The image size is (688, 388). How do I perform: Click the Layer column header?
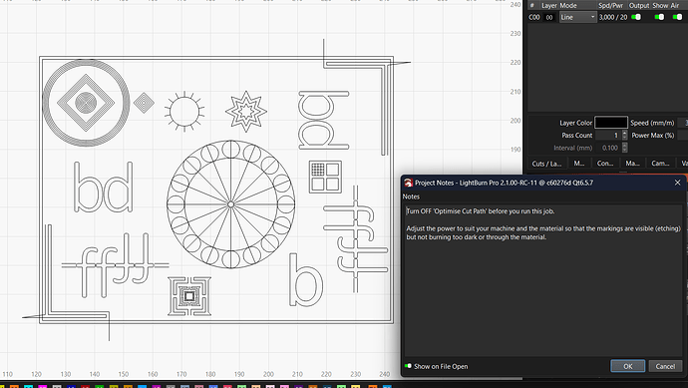(549, 5)
